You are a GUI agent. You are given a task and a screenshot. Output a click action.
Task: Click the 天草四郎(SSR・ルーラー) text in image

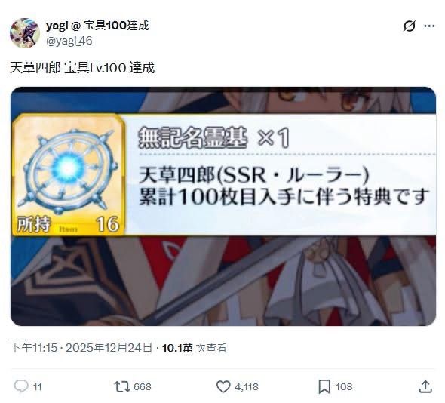254,176
